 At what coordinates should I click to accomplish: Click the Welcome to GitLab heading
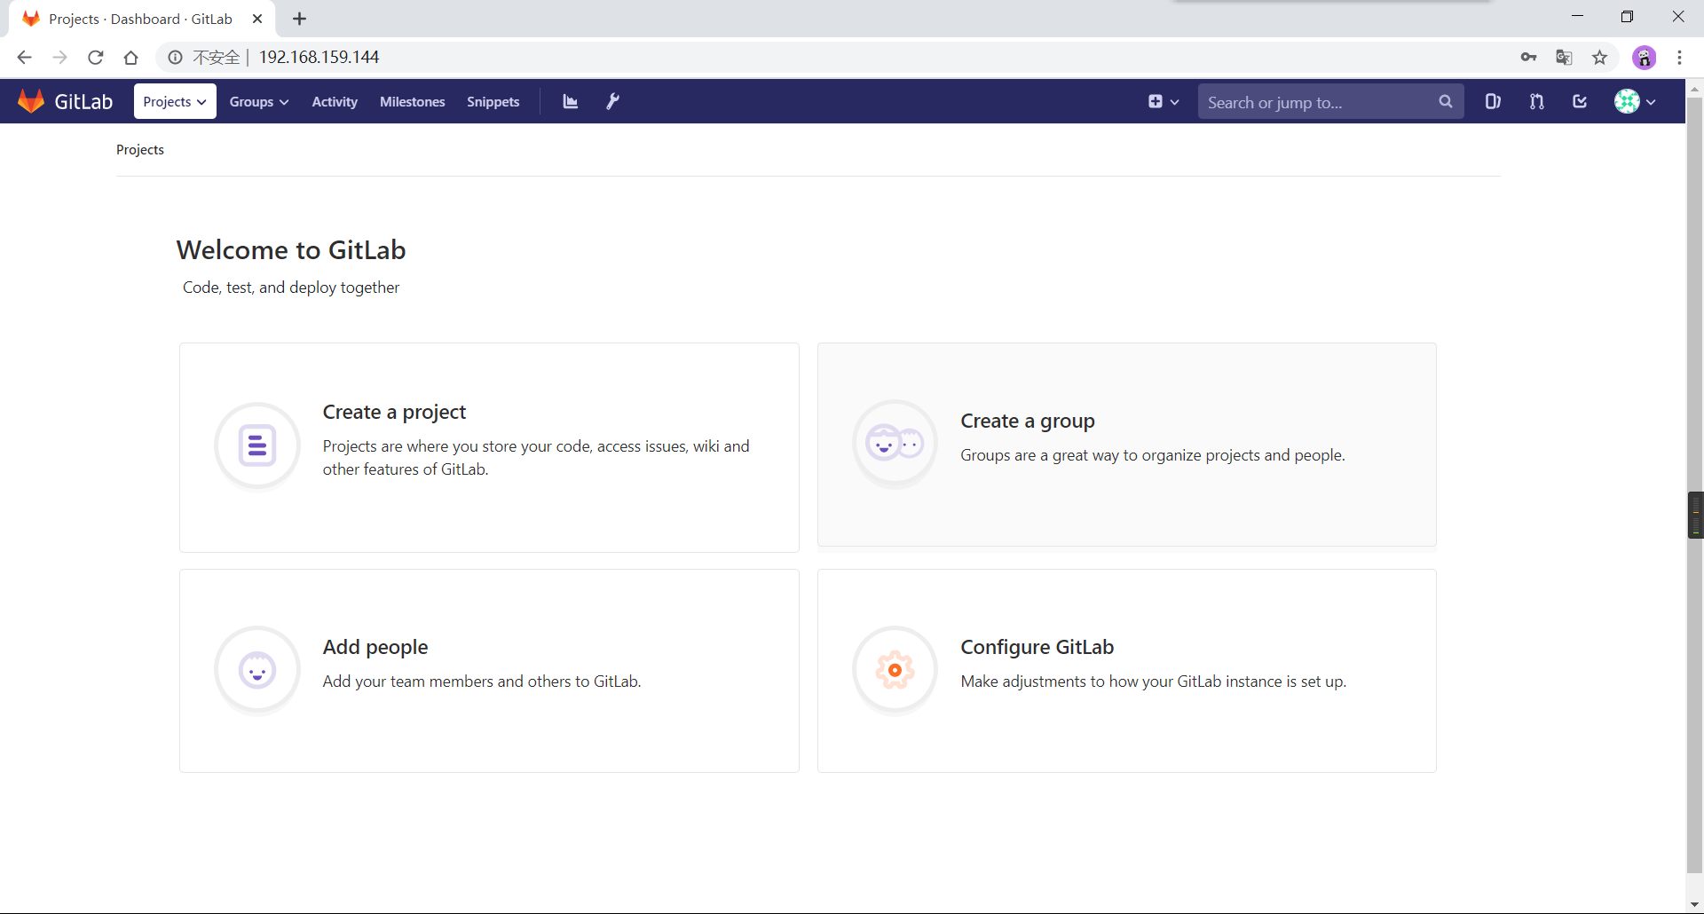pos(291,250)
